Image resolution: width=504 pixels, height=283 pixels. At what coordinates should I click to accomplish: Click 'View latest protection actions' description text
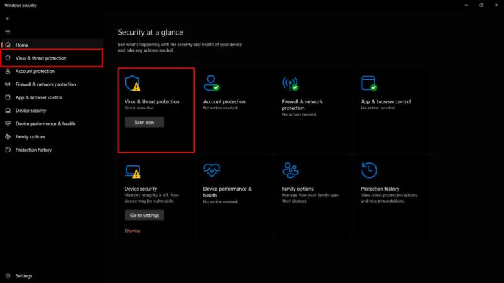pos(389,198)
